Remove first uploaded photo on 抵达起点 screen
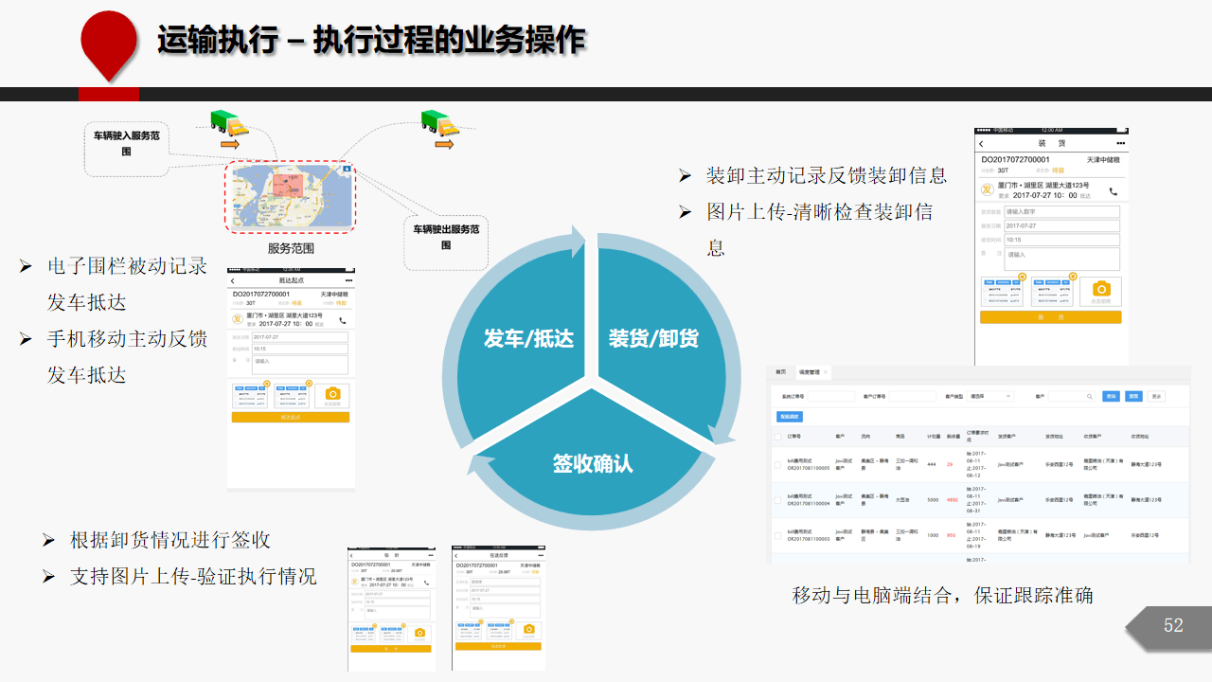Screen dimensions: 1212x682 (267, 384)
